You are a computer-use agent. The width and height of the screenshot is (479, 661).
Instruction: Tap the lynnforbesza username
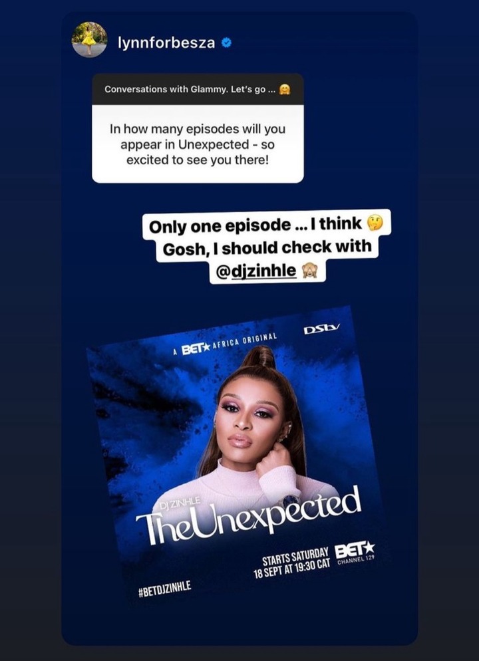pyautogui.click(x=166, y=43)
